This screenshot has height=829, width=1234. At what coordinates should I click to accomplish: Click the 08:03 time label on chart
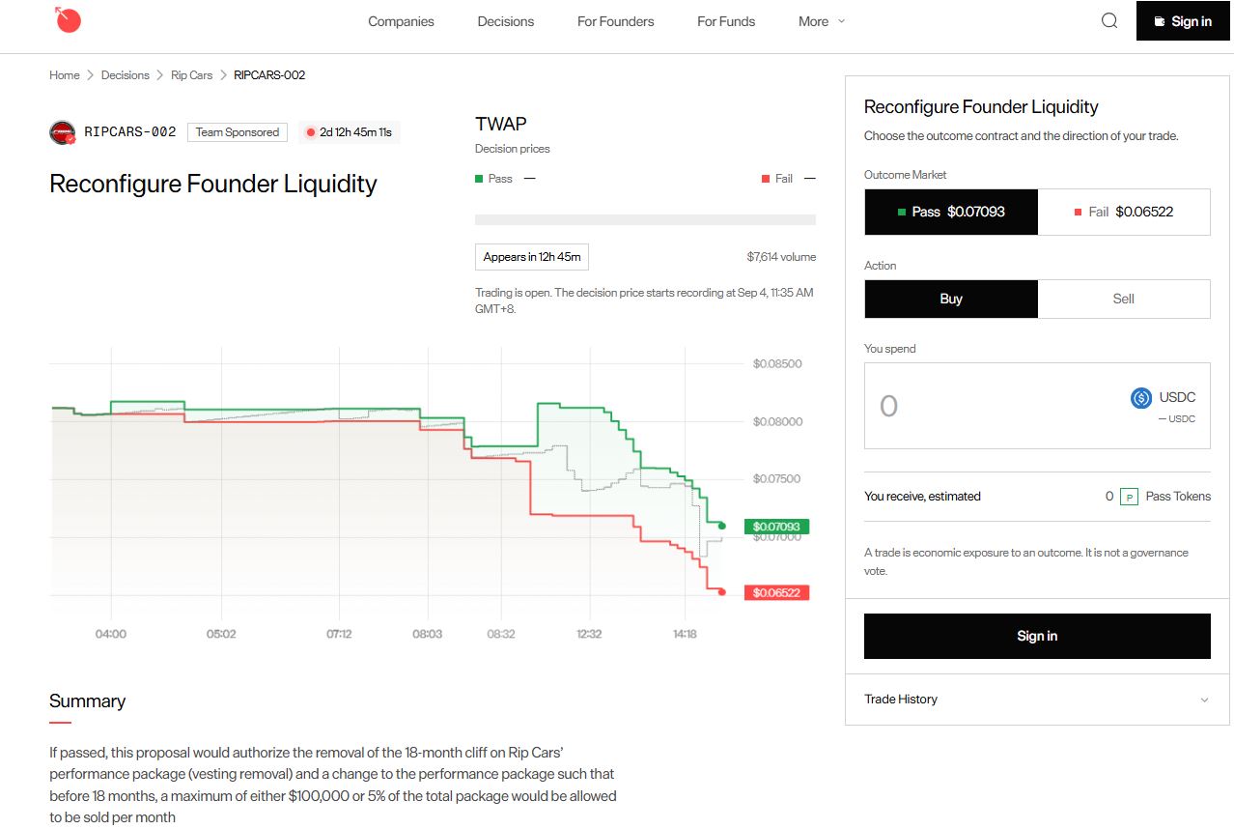(428, 634)
